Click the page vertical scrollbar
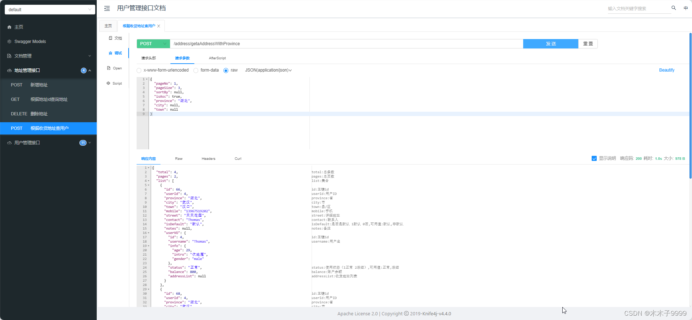 tap(691, 106)
